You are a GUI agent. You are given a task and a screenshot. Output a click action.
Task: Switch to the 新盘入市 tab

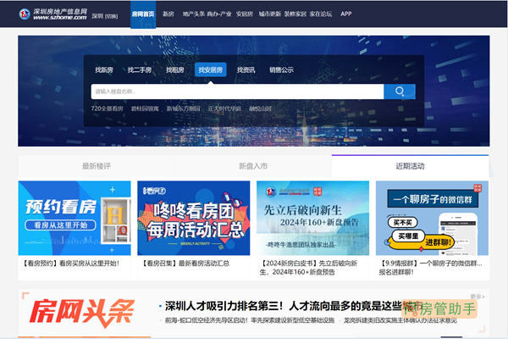253,166
